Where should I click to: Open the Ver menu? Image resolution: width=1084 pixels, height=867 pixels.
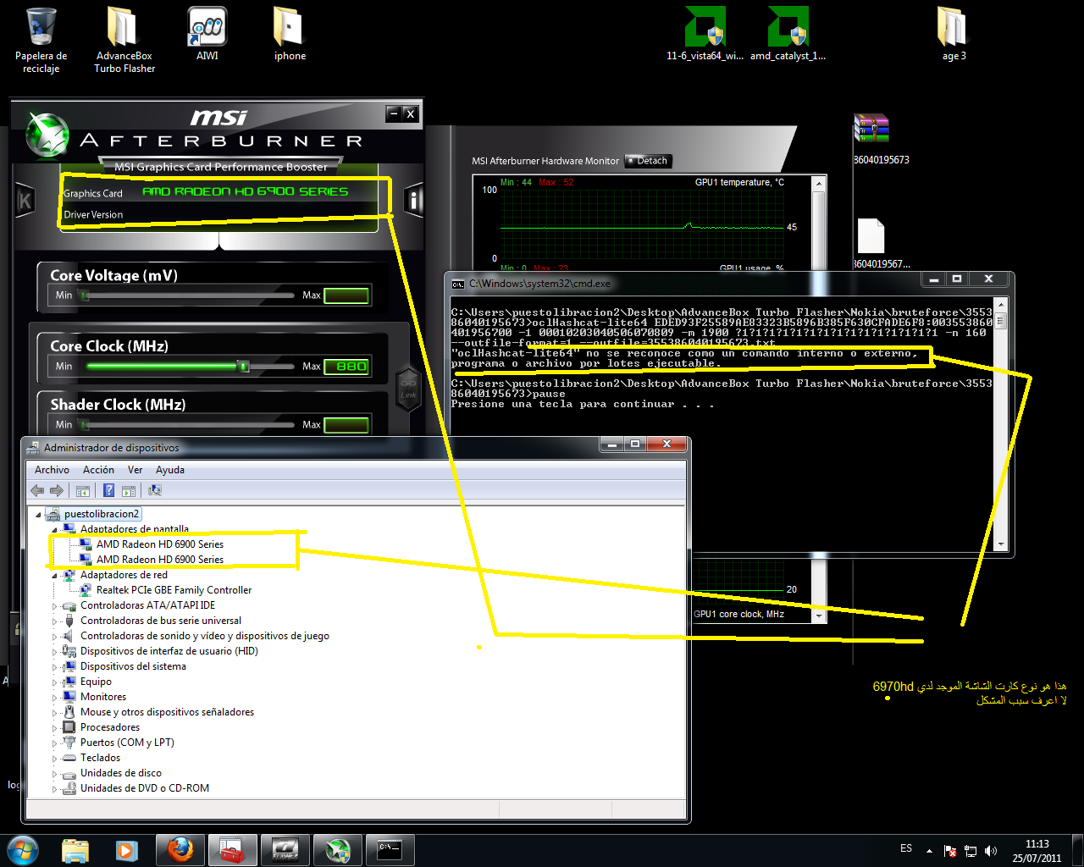coord(135,470)
